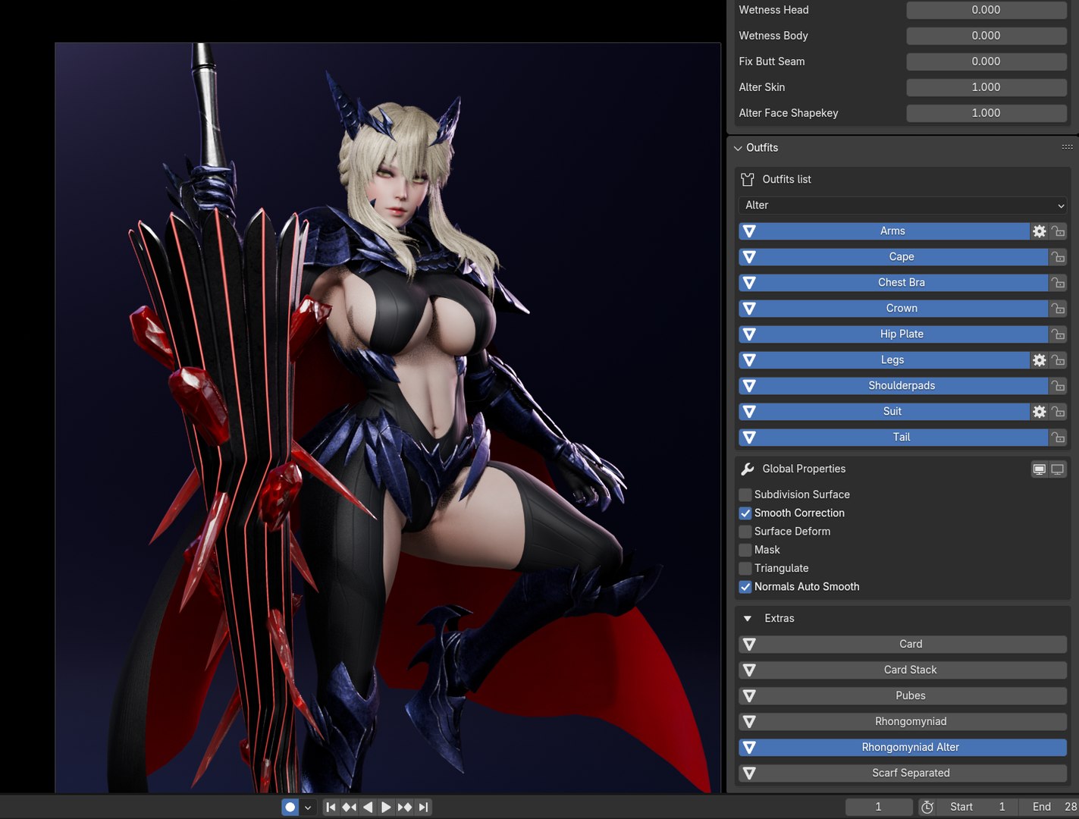Disable Smooth Correction checkbox
Viewport: 1079px width, 819px height.
point(745,513)
